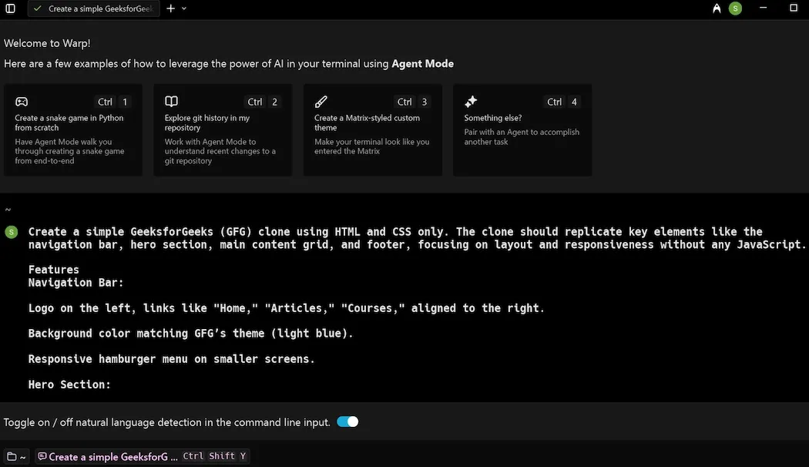Click the book icon on git history card
Viewport: 809px width, 467px height.
[171, 101]
